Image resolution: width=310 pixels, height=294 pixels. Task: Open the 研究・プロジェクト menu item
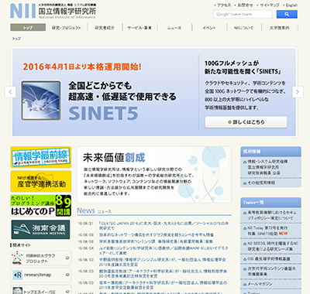tap(67, 28)
